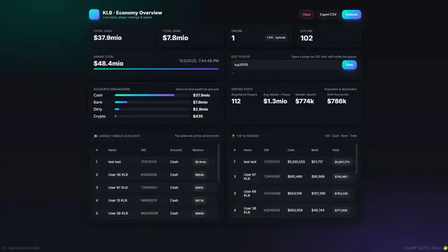This screenshot has width=448, height=252.
Task: Click the Avg Wealth value $1.3mio
Action: tap(275, 101)
